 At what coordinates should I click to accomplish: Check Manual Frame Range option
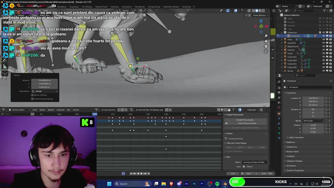pos(225,143)
